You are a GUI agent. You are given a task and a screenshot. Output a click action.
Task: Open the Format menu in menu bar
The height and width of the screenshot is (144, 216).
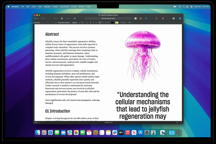pos(73,7)
